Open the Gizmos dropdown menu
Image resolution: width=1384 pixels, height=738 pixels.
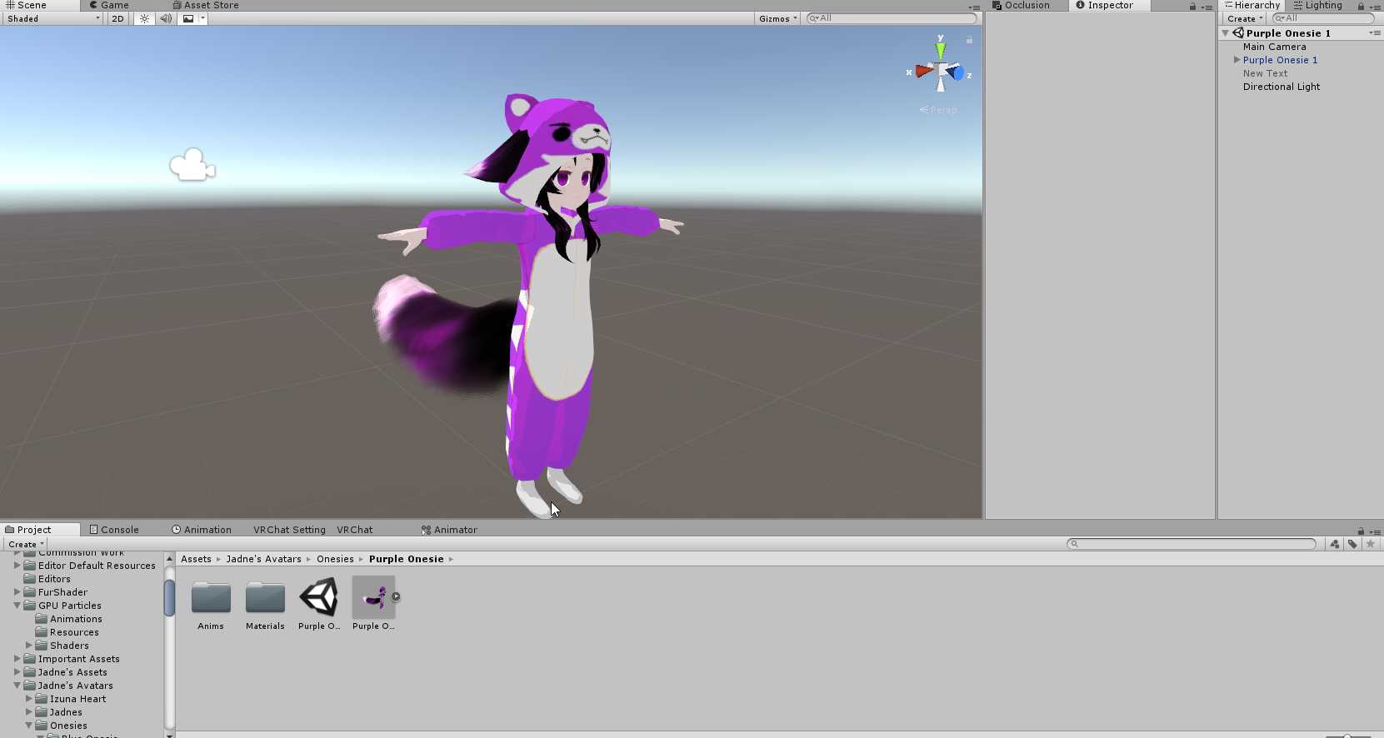point(777,18)
